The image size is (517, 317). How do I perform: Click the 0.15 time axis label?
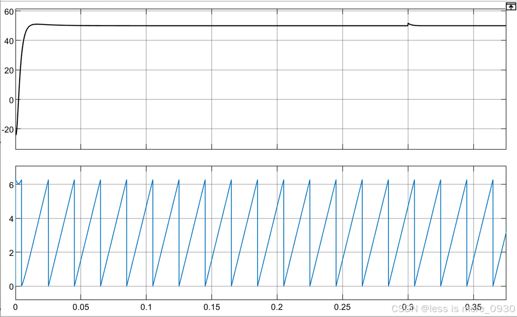click(x=212, y=307)
